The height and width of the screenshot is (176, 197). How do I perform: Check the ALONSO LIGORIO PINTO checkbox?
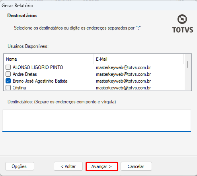pyautogui.click(x=8, y=67)
